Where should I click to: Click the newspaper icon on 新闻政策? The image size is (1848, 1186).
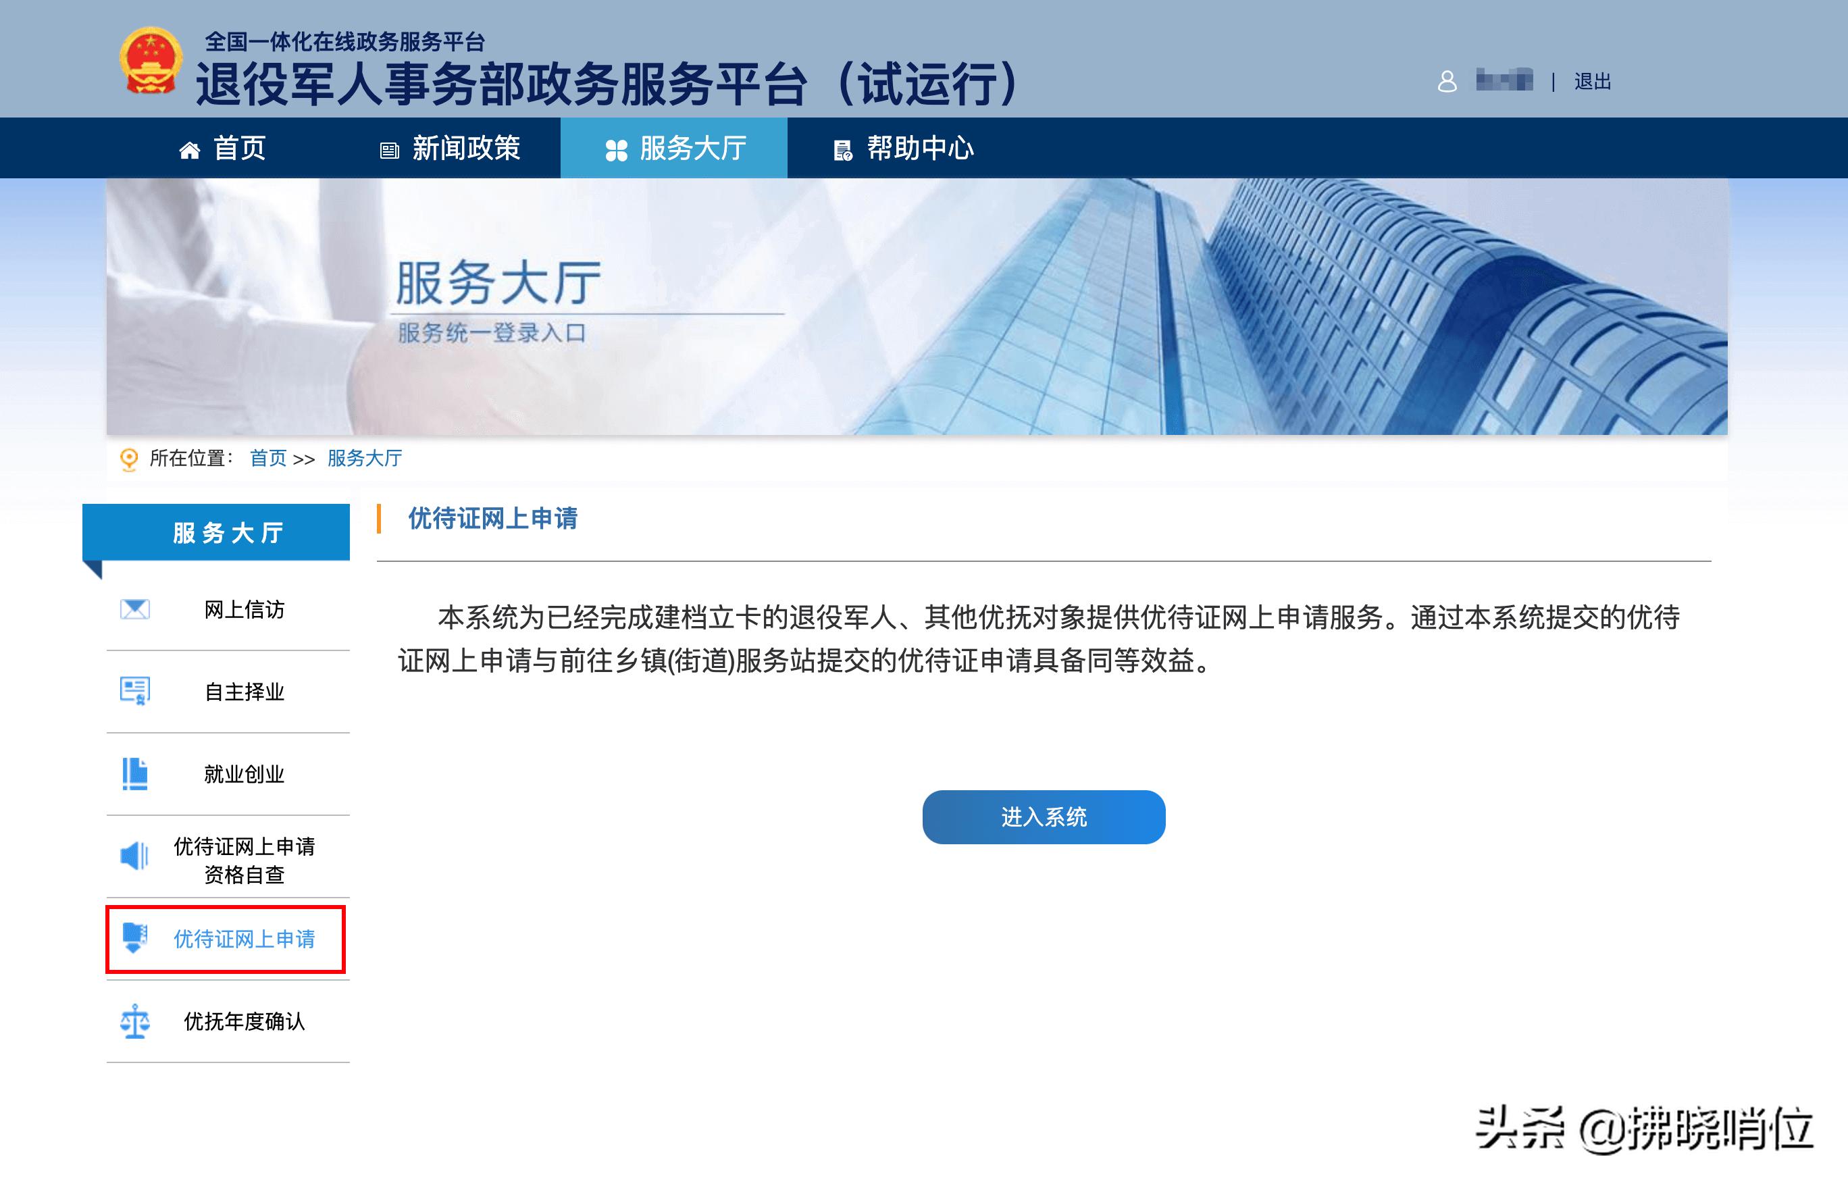point(389,148)
